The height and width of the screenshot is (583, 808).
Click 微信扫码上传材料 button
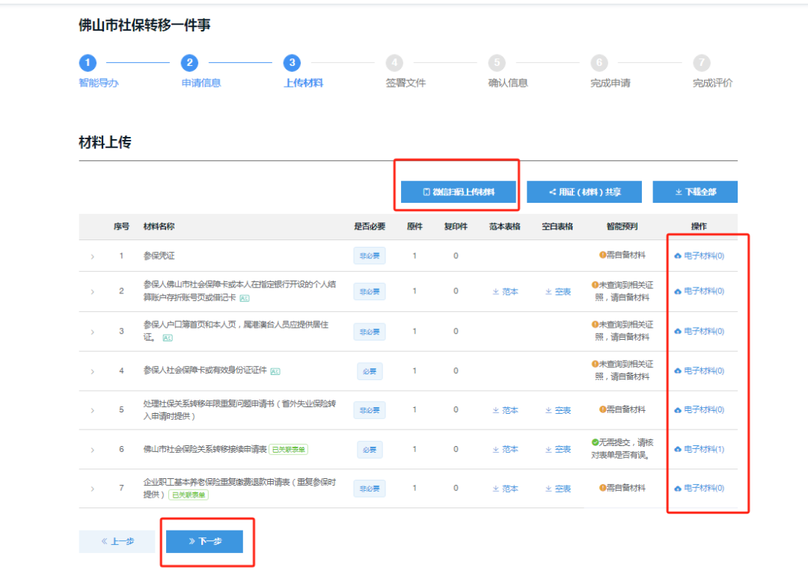(x=459, y=192)
